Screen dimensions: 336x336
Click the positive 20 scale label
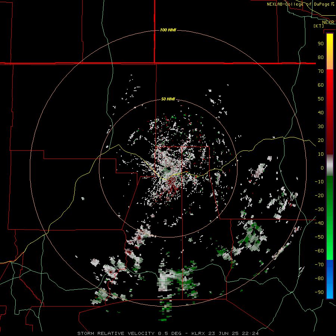(x=321, y=140)
